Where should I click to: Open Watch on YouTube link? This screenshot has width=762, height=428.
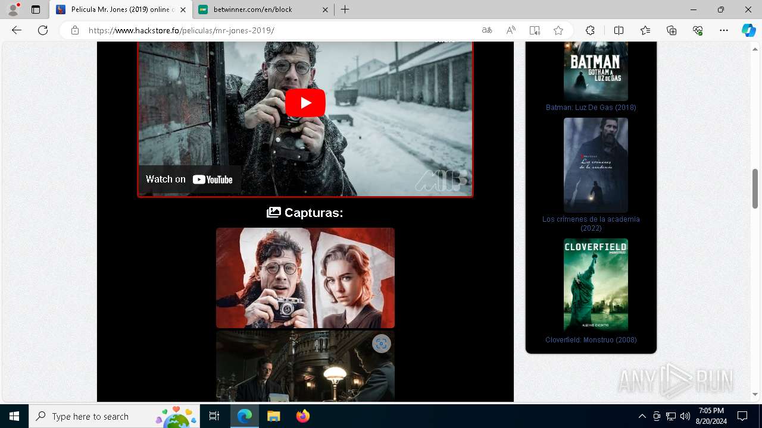(189, 180)
